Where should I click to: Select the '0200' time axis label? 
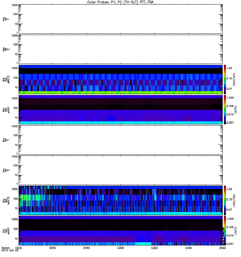click(x=19, y=248)
